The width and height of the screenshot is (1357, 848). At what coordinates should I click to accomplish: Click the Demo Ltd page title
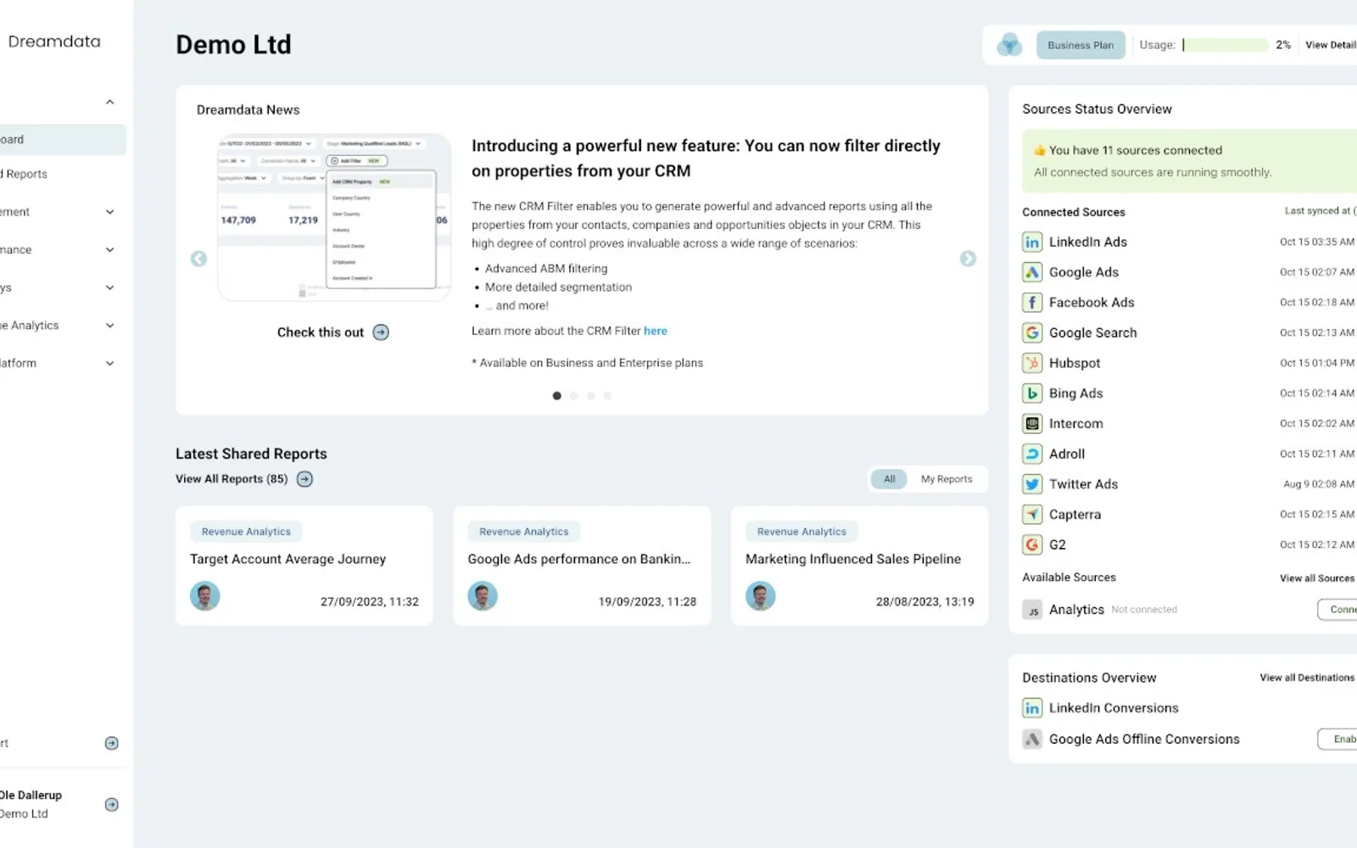pyautogui.click(x=233, y=44)
